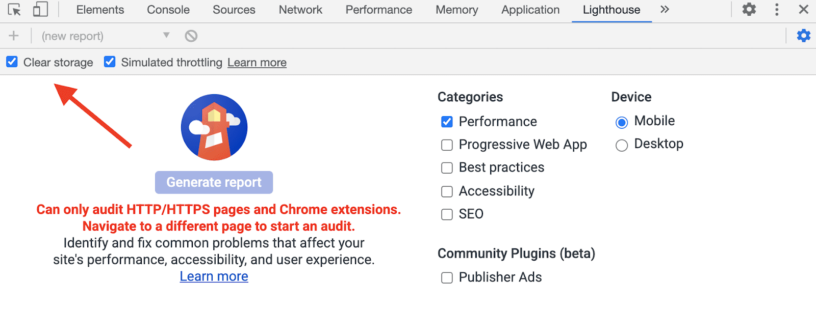Image resolution: width=816 pixels, height=309 pixels.
Task: Open the blue Lighthouse settings gear
Action: pos(804,36)
